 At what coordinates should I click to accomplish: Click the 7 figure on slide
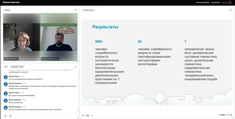185,41
